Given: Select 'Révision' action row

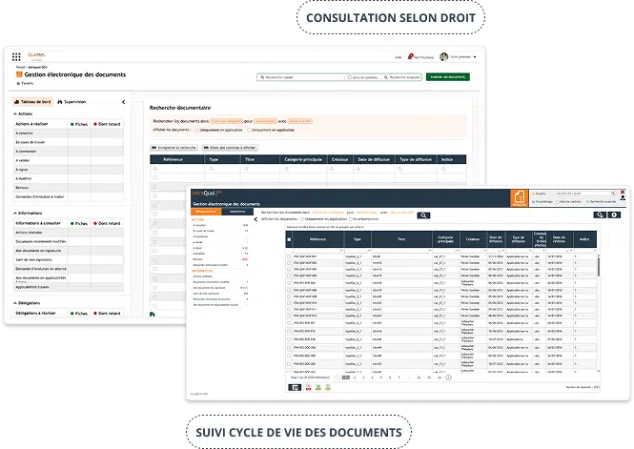Looking at the screenshot, I should coord(69,188).
